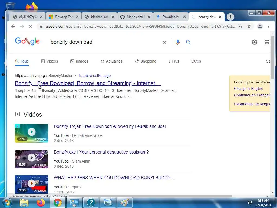The width and height of the screenshot is (277, 208).
Task: Open the Windows Start button
Action: [x=7, y=203]
